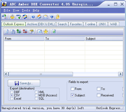Switch to the Archive (DBX & EML) tab
126x112 pixels.
pyautogui.click(x=41, y=24)
